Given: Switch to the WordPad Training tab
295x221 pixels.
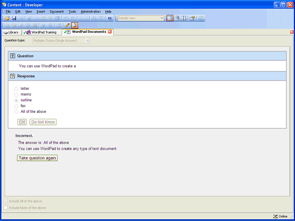Looking at the screenshot, I should 41,32.
